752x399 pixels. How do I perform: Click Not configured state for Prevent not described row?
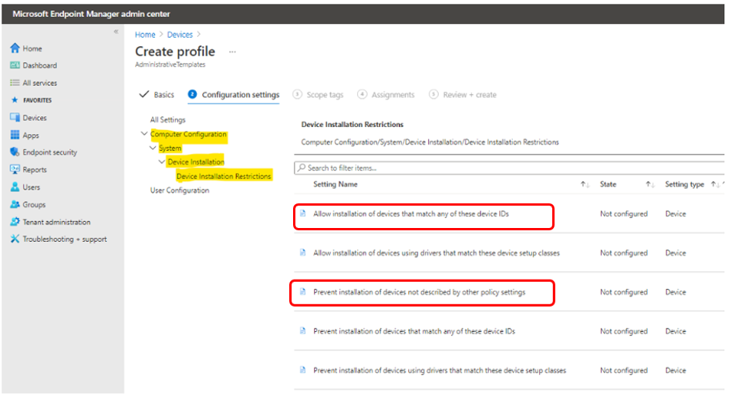pyautogui.click(x=623, y=292)
